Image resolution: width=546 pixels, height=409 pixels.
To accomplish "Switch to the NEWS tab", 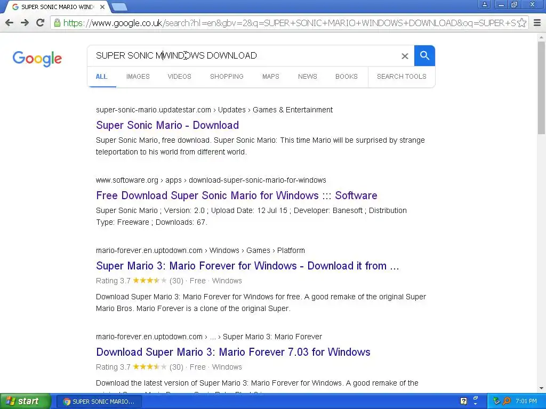I will pos(308,77).
